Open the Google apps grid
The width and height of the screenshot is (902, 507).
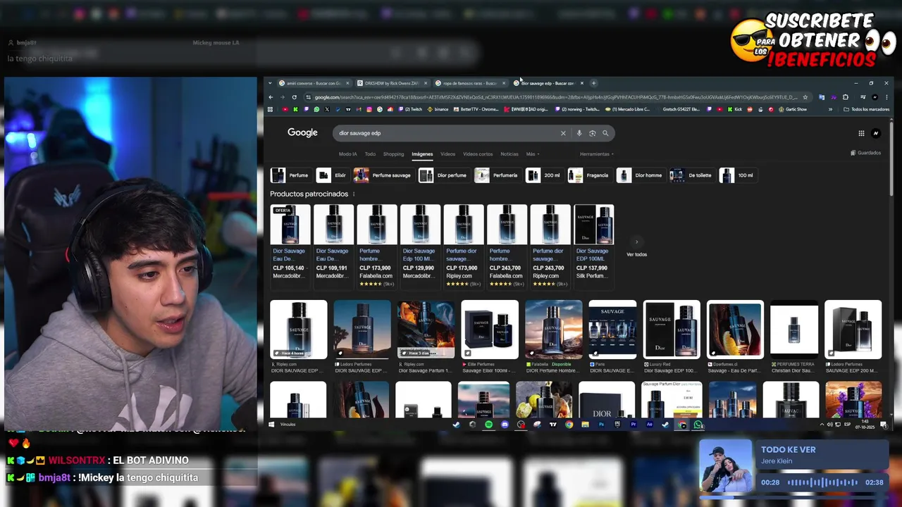point(861,133)
